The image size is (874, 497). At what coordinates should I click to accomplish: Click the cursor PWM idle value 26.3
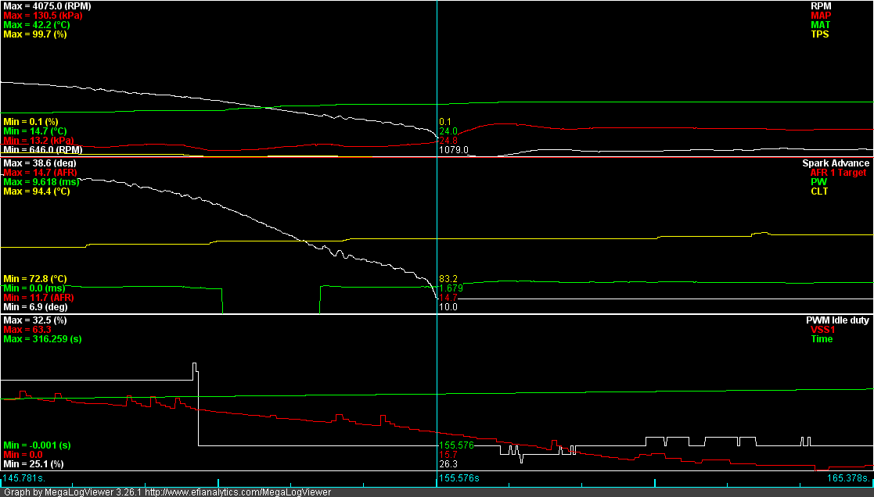pos(448,464)
